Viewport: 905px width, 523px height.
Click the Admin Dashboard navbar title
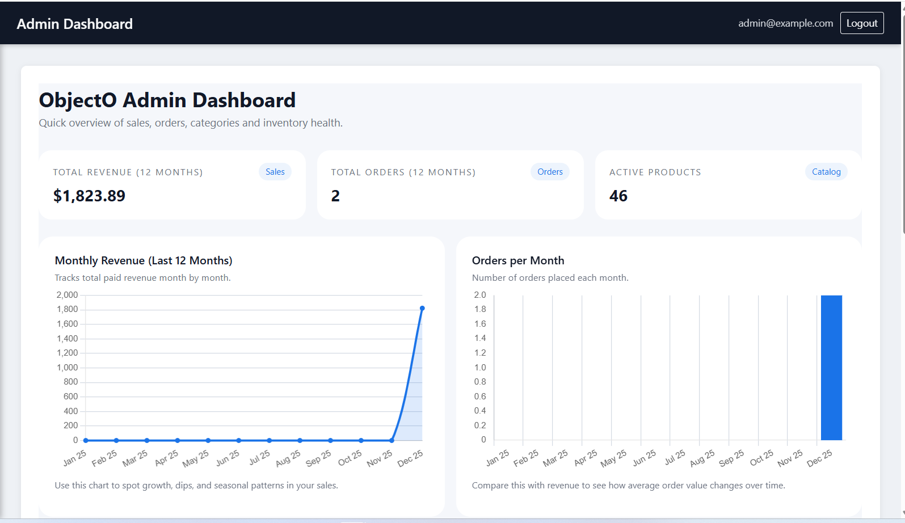(x=74, y=24)
